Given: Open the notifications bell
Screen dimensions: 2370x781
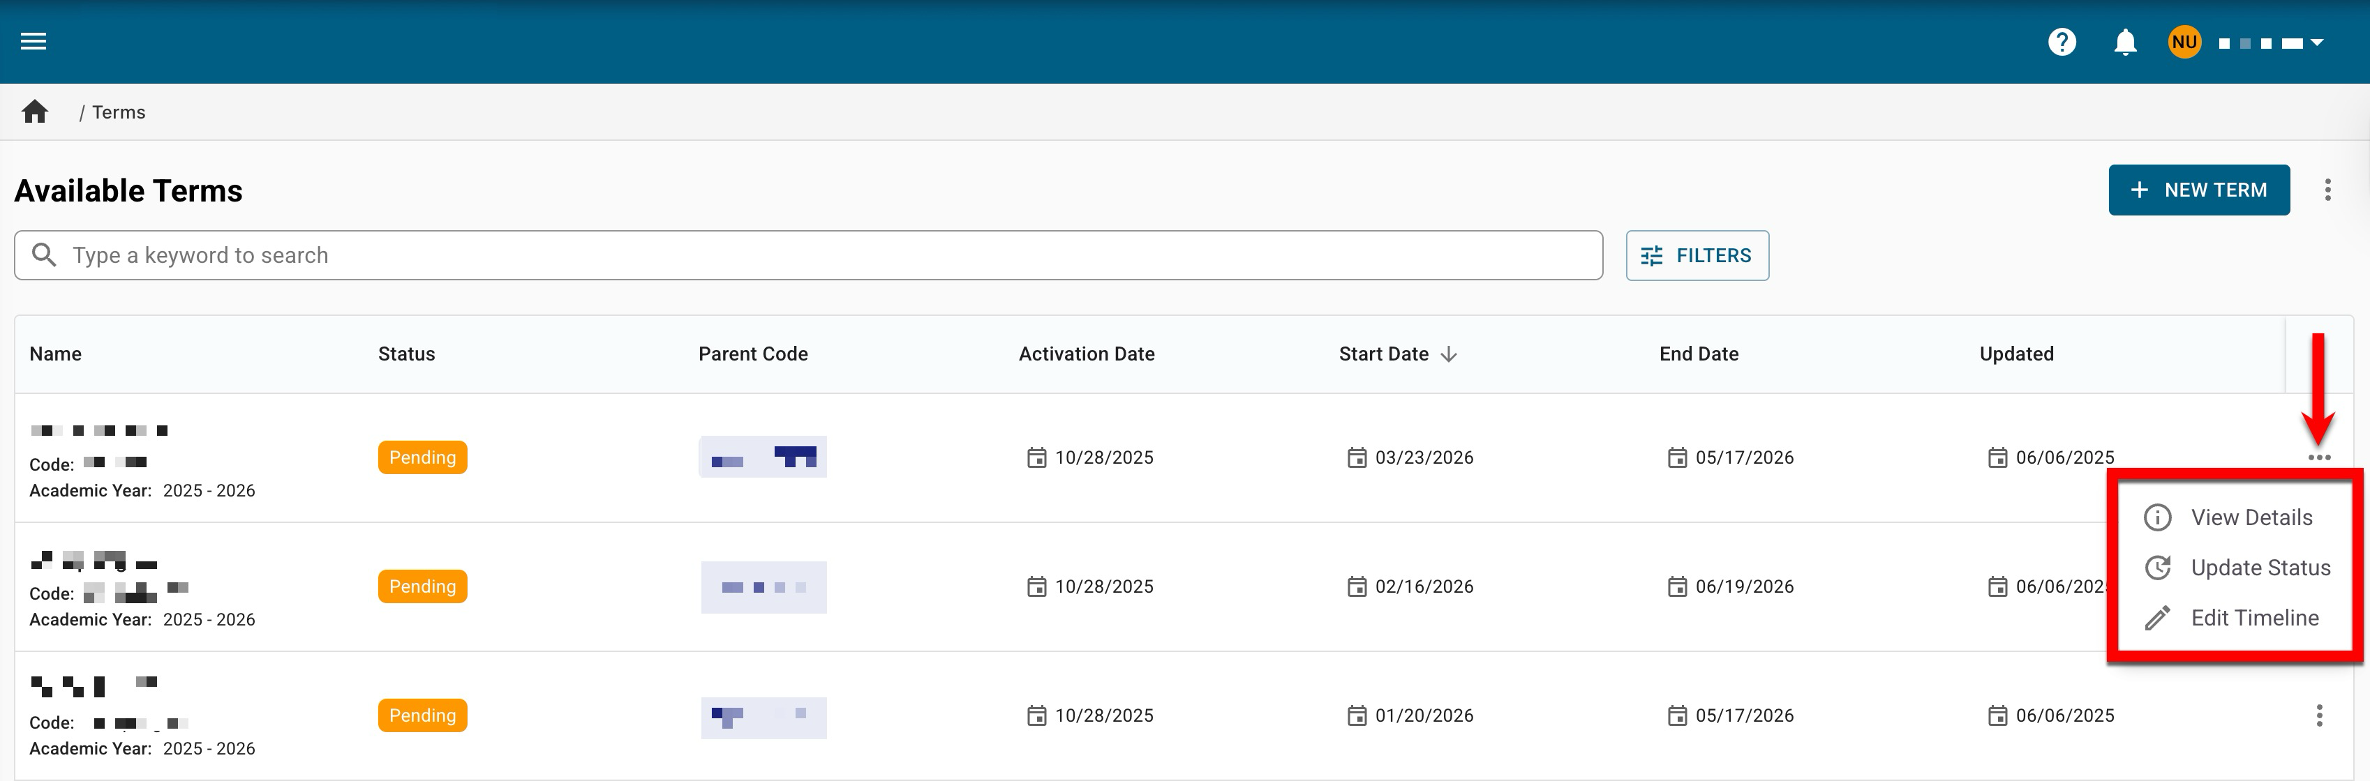Looking at the screenshot, I should [x=2124, y=43].
